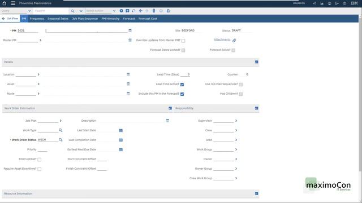Image resolution: width=362 pixels, height=203 pixels.
Task: Expand search options chevron beside magnifier
Action: (x=81, y=11)
